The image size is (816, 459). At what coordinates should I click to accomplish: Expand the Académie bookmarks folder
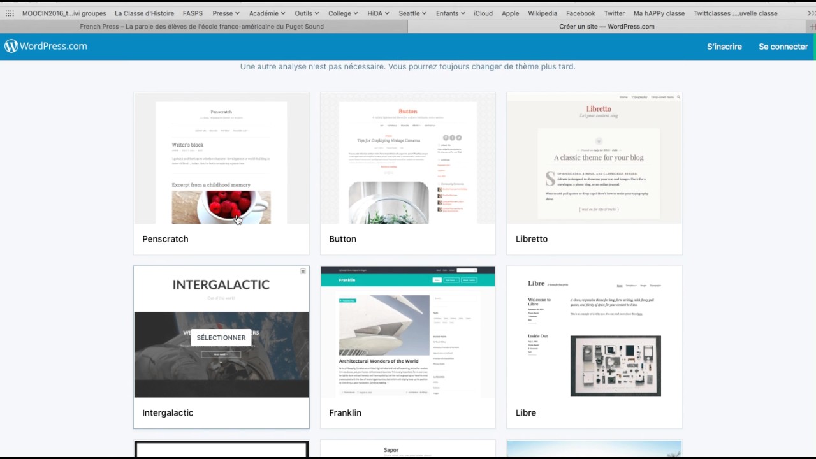(267, 13)
